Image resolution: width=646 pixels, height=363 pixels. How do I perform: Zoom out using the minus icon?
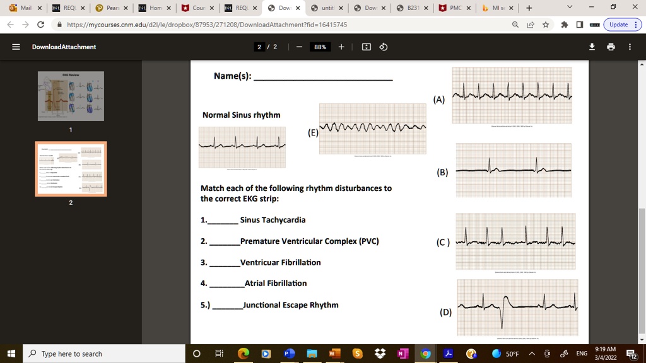tap(298, 47)
